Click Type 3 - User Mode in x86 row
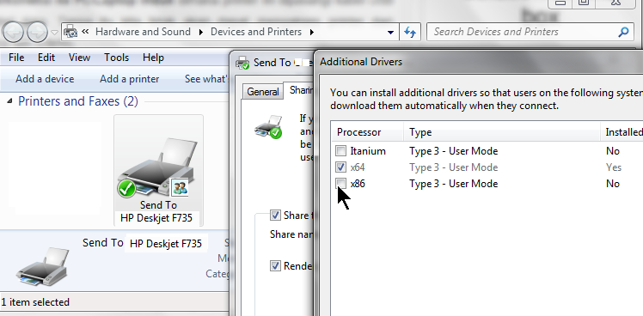The image size is (643, 316). [x=453, y=183]
